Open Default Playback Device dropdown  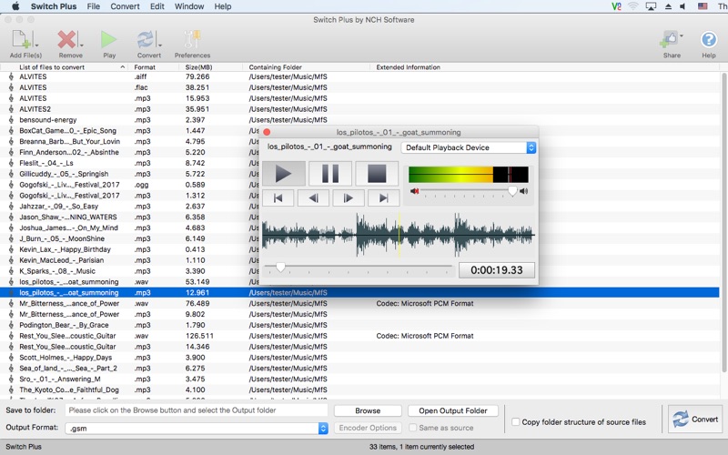(x=469, y=147)
